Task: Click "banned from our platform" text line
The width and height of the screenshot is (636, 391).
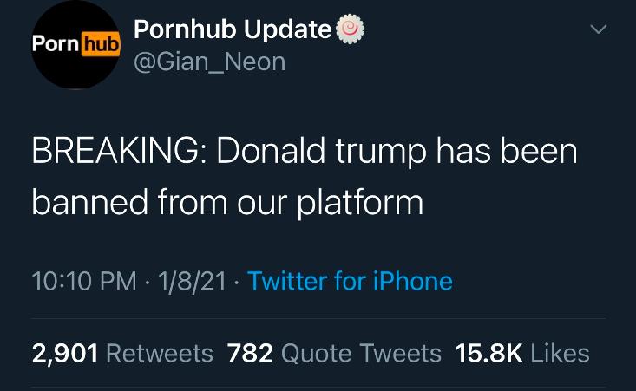Action: tap(227, 202)
